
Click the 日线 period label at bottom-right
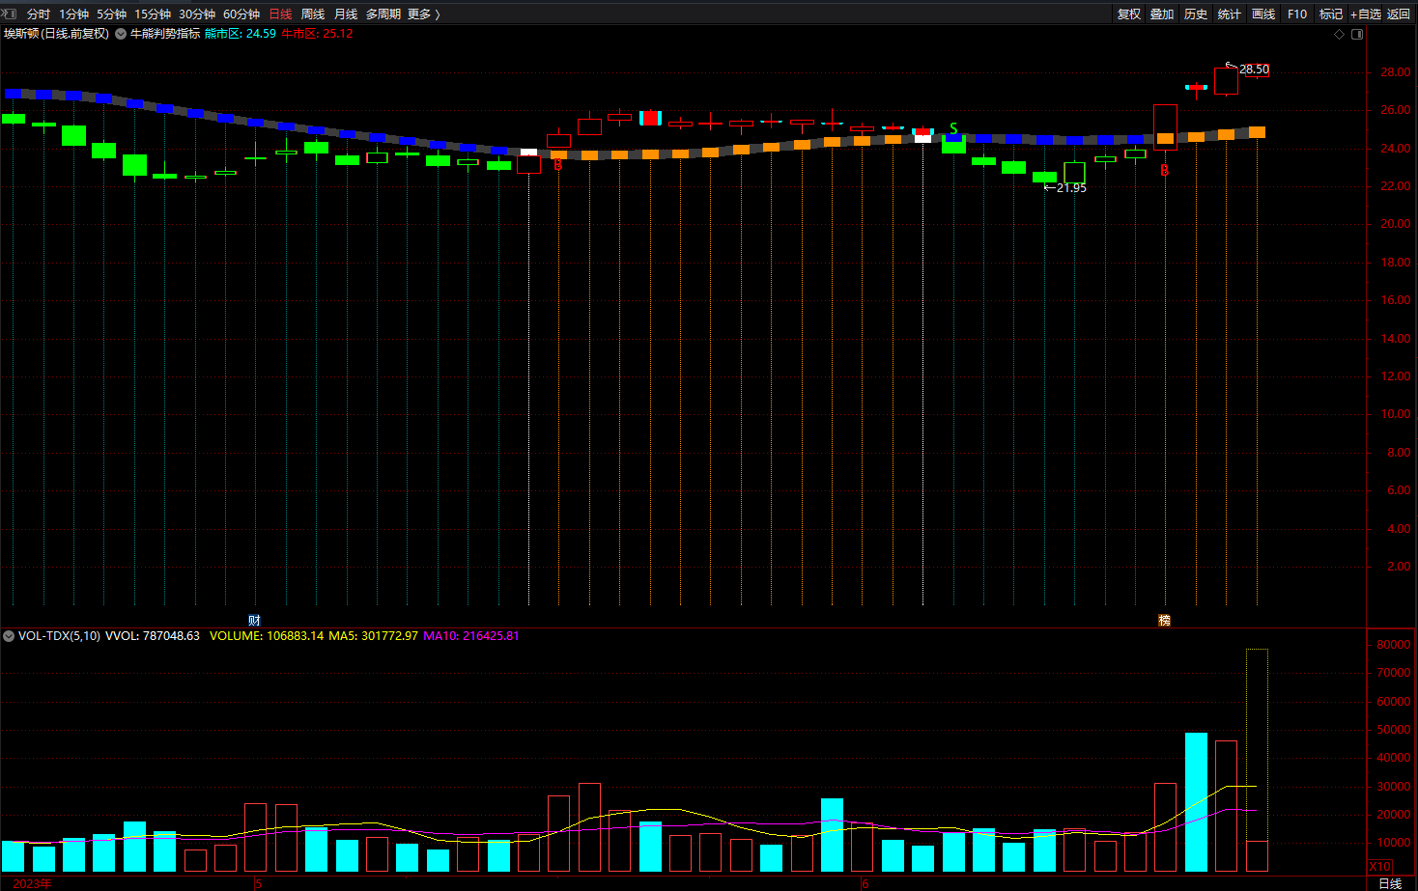(1390, 883)
